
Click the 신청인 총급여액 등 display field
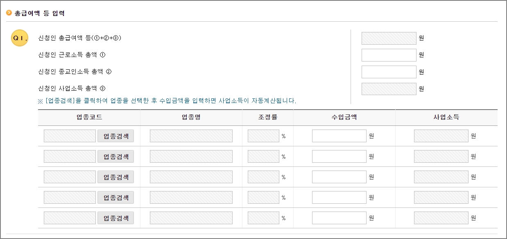tap(388, 38)
